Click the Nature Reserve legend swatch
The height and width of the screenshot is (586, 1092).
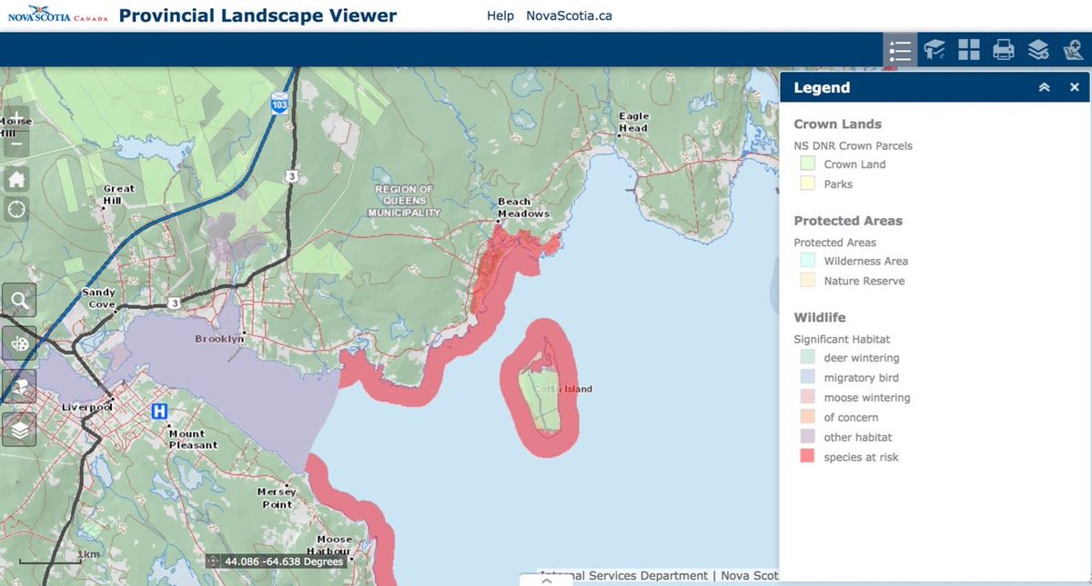pos(807,281)
